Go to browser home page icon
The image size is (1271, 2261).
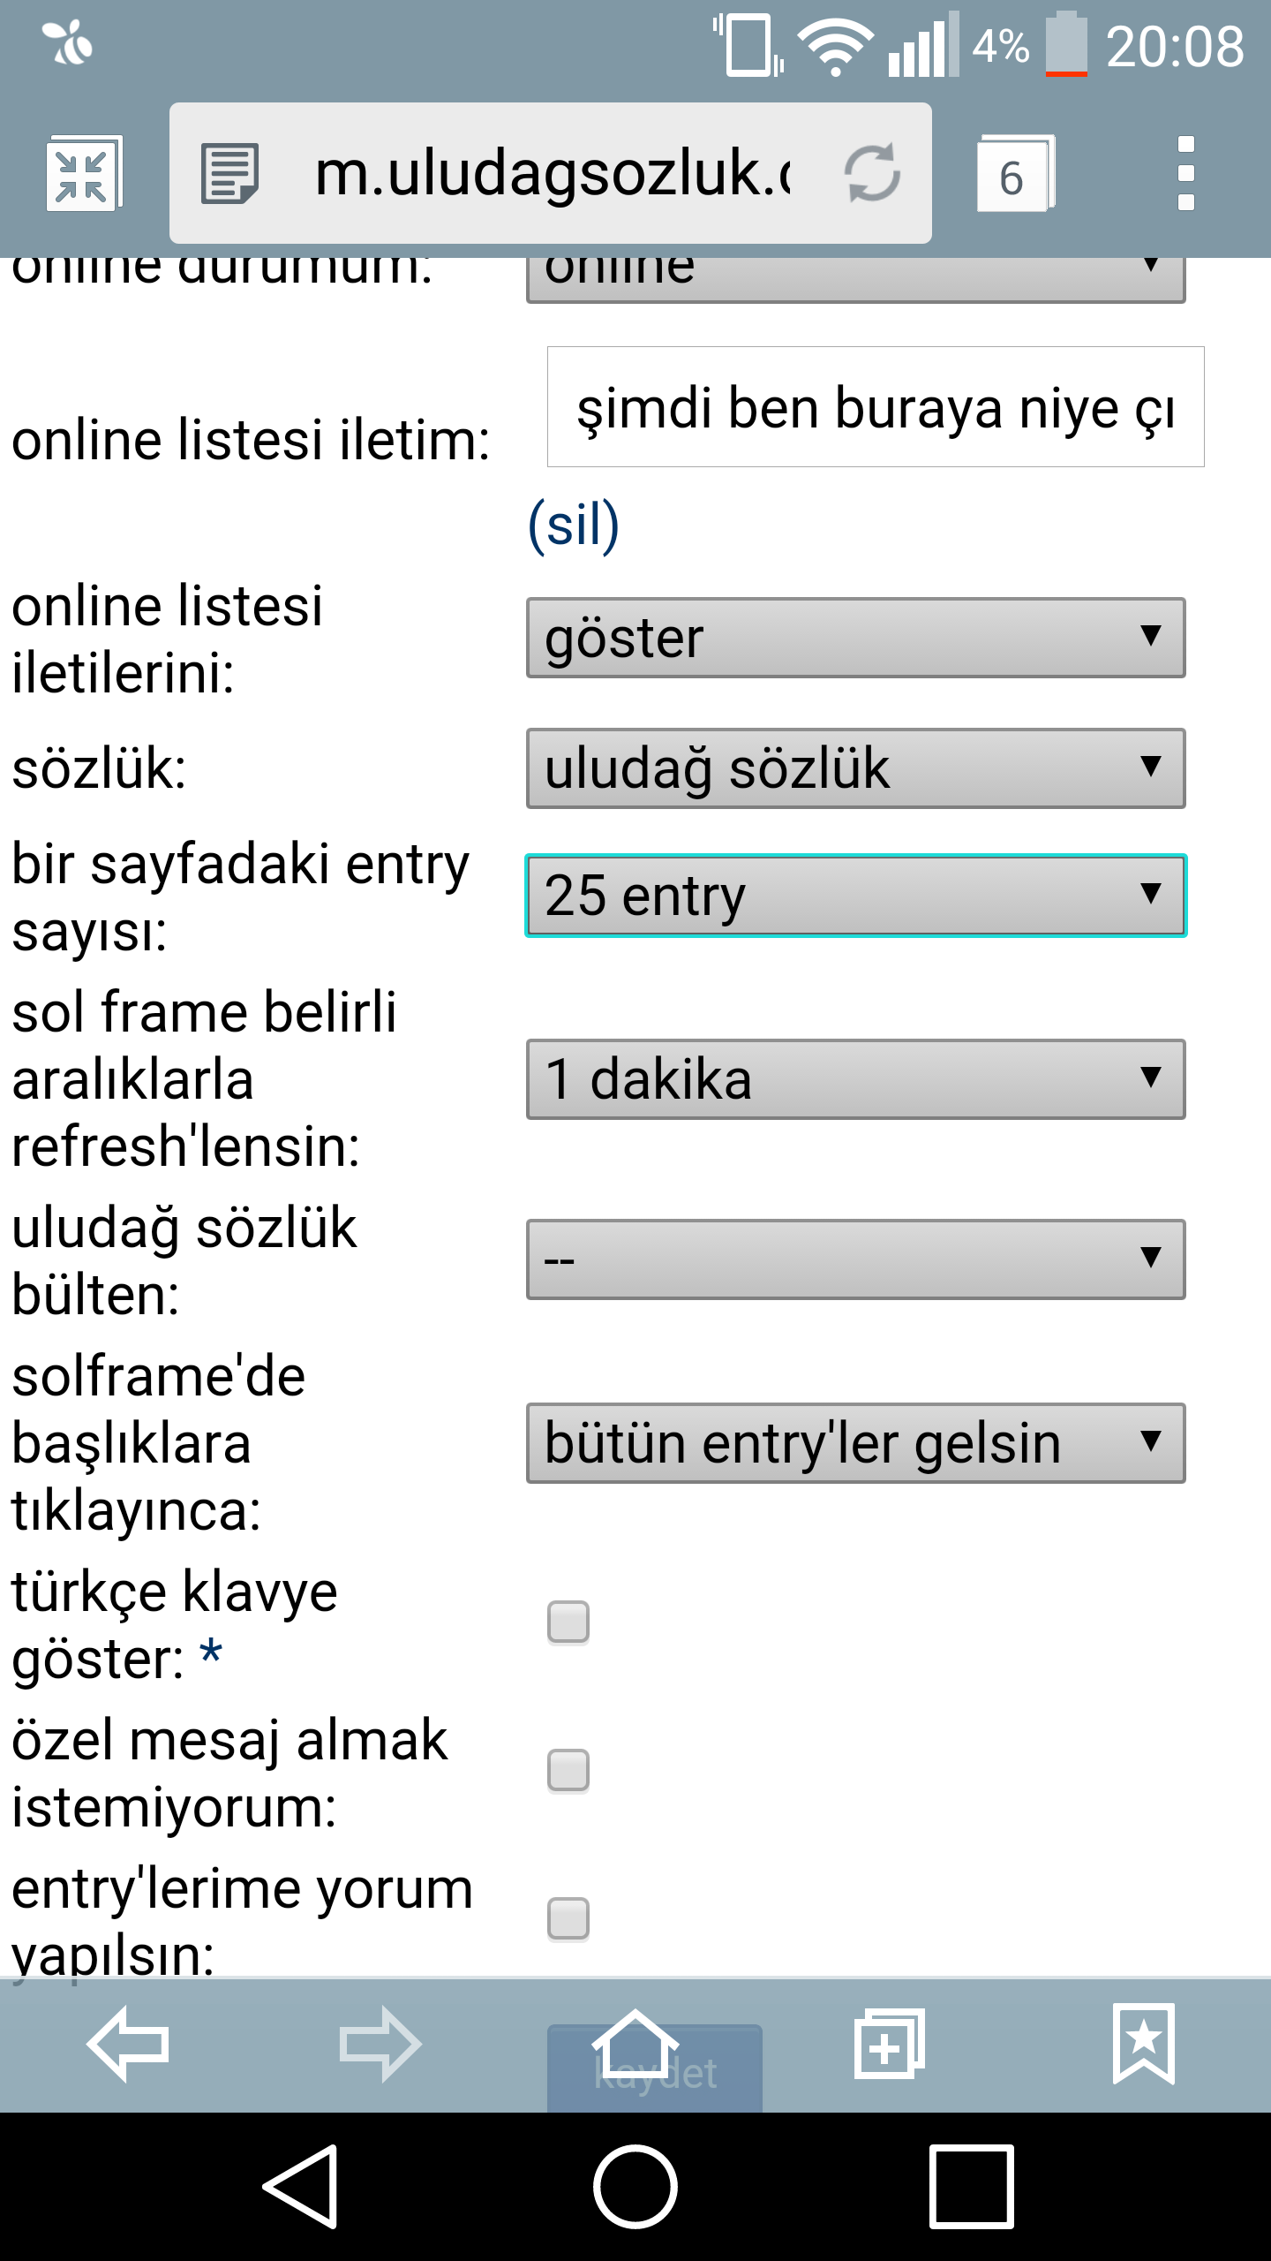(x=635, y=2044)
